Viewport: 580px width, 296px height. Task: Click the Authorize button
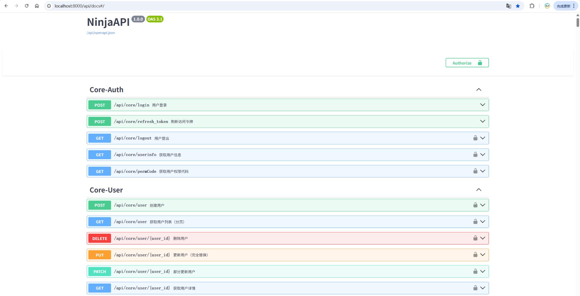(x=467, y=63)
